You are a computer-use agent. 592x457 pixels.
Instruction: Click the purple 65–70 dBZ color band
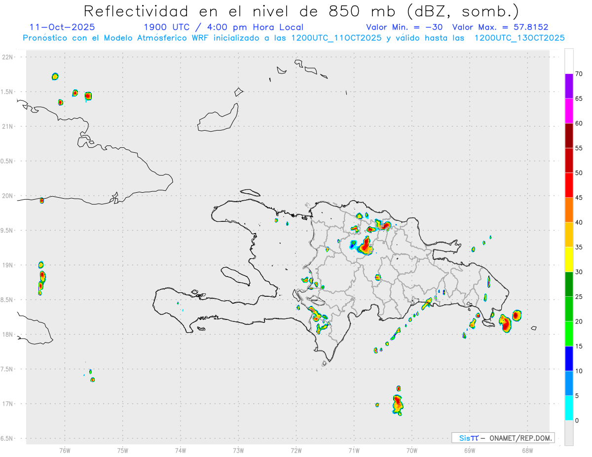pos(569,86)
